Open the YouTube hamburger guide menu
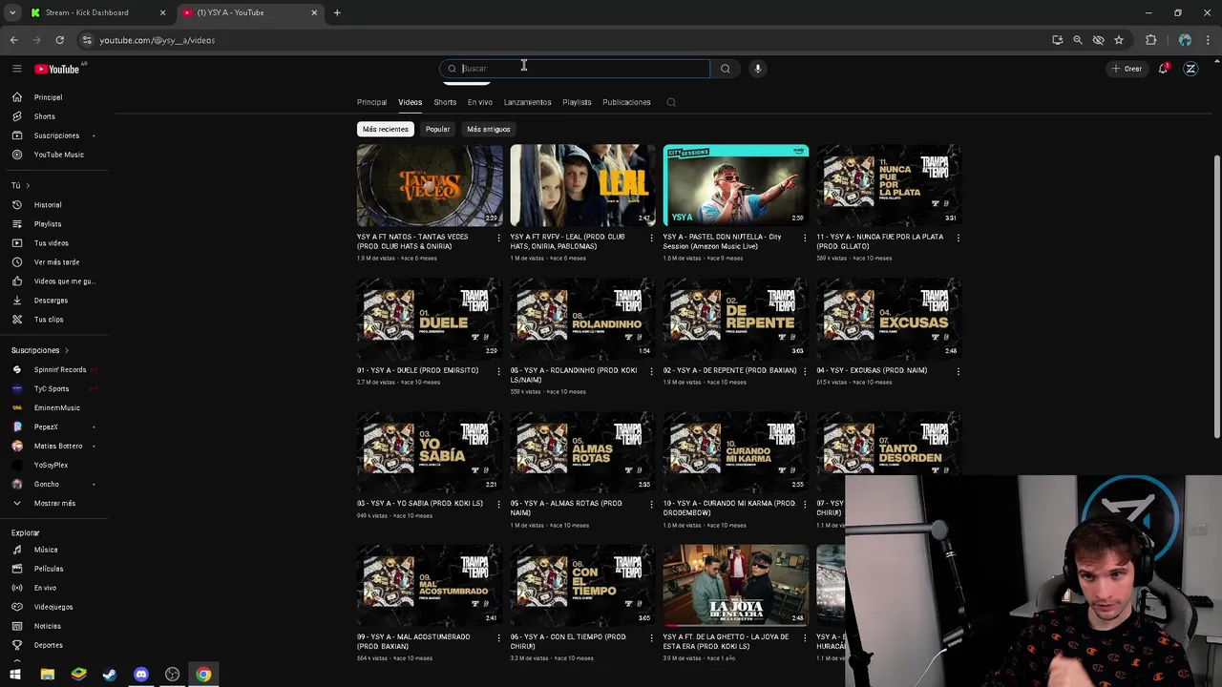The height and width of the screenshot is (687, 1222). 16,69
